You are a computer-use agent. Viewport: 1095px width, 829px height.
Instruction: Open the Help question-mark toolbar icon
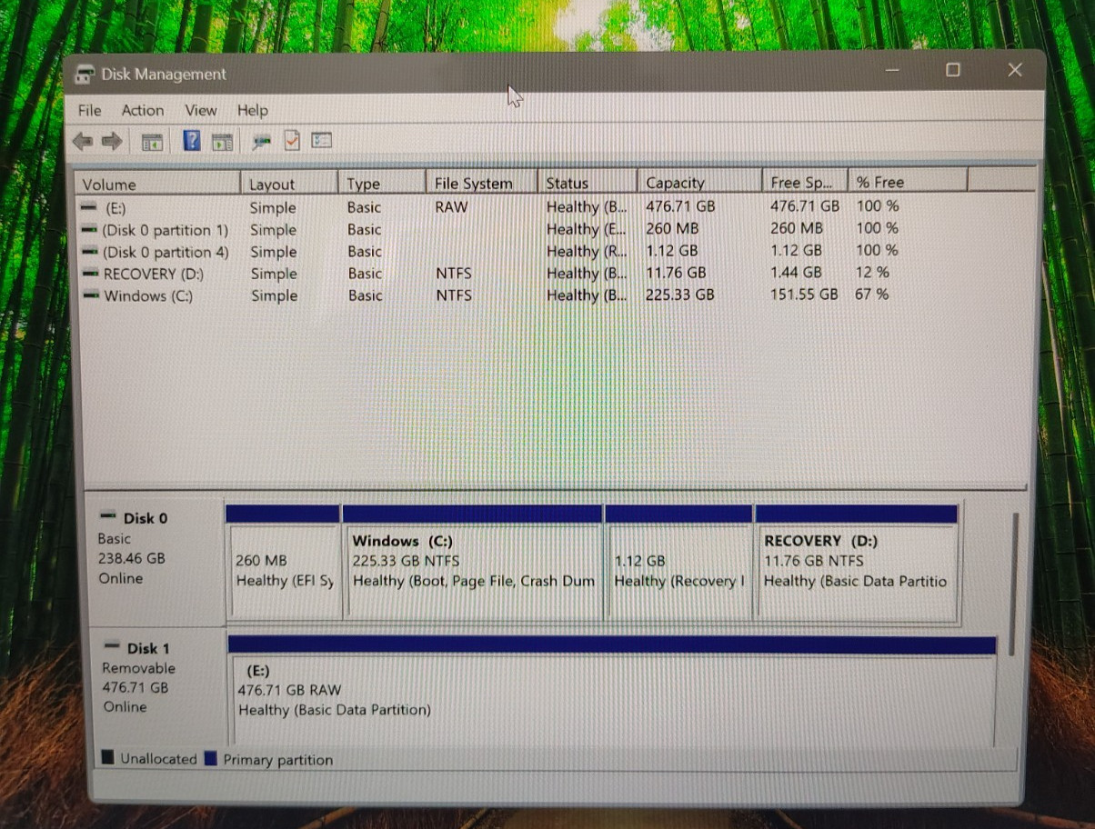click(192, 140)
